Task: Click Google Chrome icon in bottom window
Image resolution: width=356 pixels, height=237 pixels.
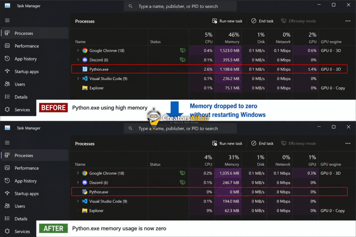Action: (85, 173)
